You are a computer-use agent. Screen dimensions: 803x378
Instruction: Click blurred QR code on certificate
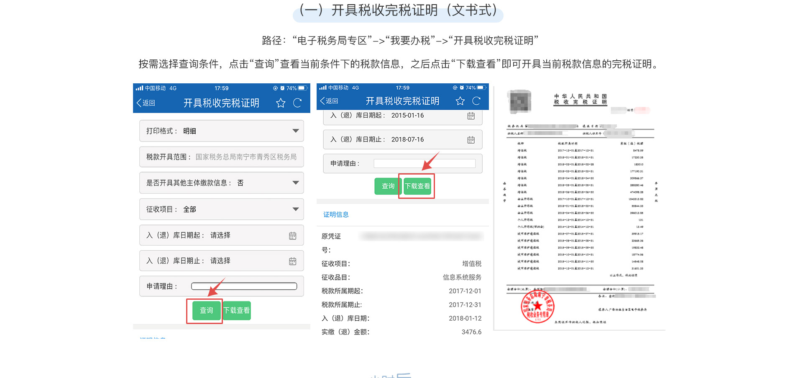click(520, 101)
